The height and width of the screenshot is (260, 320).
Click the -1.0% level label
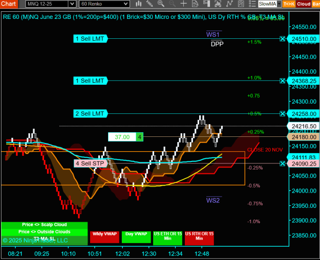253,222
